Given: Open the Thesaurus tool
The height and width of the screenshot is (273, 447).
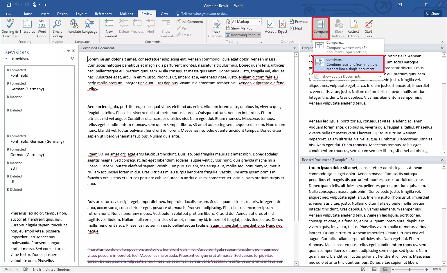Looking at the screenshot, I should point(27,27).
